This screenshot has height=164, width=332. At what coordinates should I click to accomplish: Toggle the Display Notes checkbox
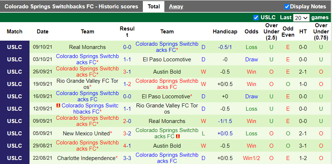tap(287, 7)
